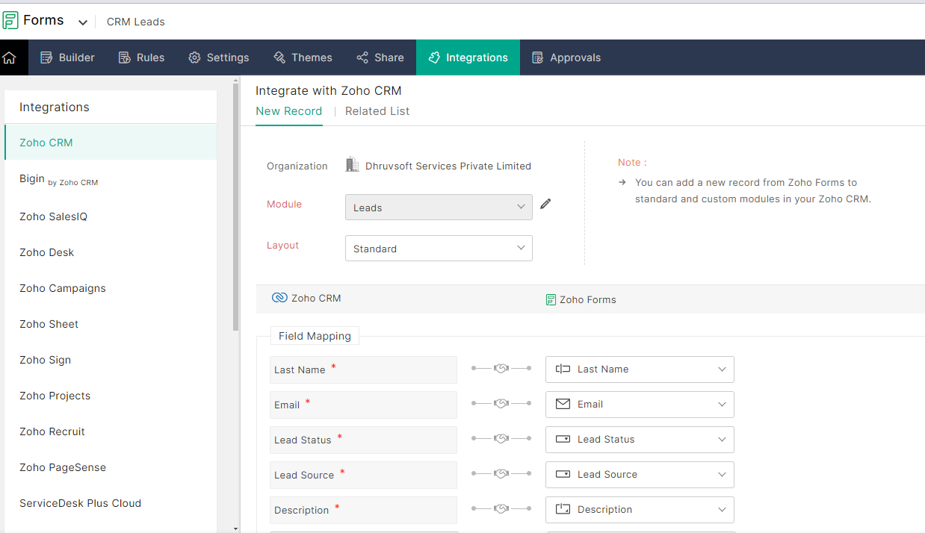Screen dimensions: 925x533
Task: Select Zoho Sign integration
Action: click(111, 360)
